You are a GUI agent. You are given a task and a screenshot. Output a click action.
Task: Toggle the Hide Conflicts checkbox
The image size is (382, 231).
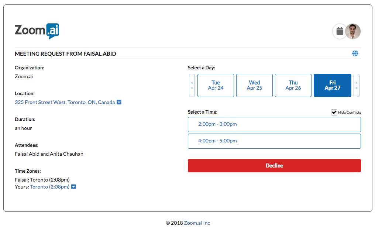[334, 112]
